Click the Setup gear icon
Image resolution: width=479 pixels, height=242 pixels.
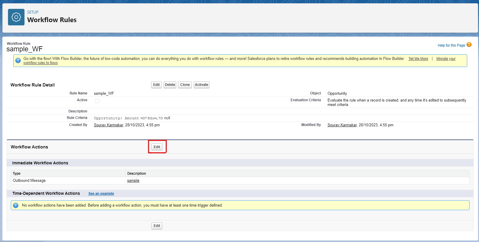coord(16,17)
